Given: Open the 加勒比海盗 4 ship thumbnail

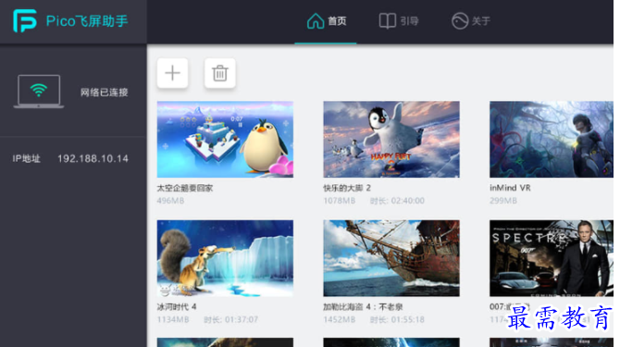Looking at the screenshot, I should [x=391, y=258].
